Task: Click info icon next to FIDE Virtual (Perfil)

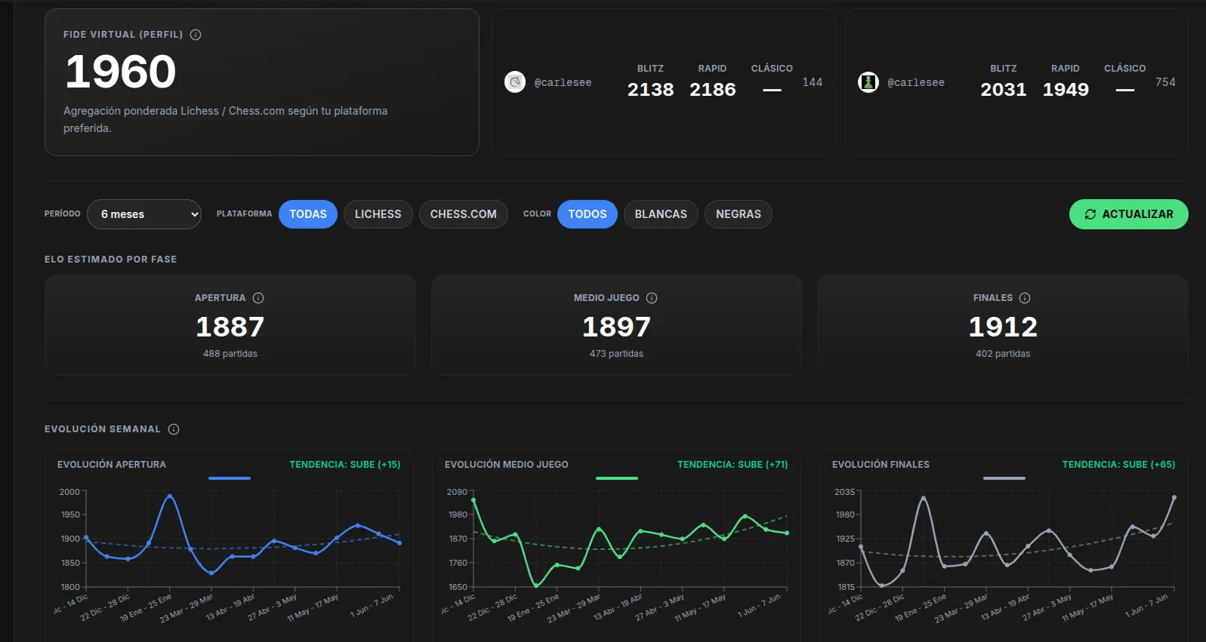Action: coord(196,35)
